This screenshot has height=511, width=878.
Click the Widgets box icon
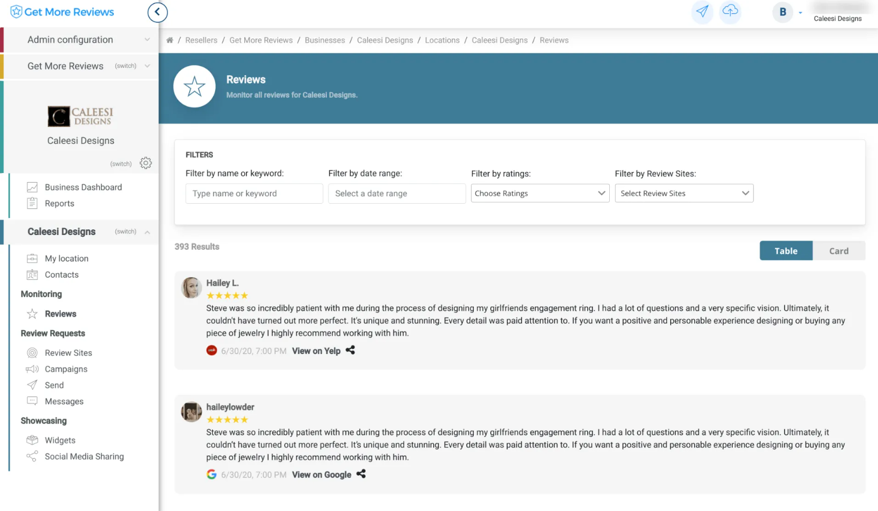pyautogui.click(x=32, y=440)
